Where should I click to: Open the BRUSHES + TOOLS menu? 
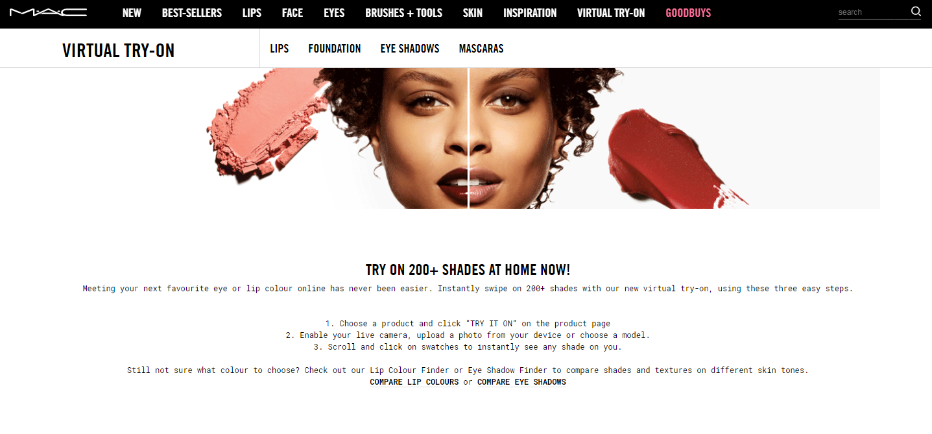click(403, 13)
